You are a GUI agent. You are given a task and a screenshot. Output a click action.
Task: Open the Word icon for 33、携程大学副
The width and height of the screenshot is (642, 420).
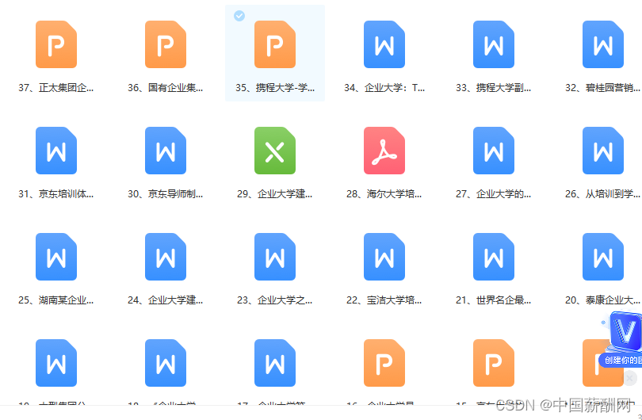493,44
